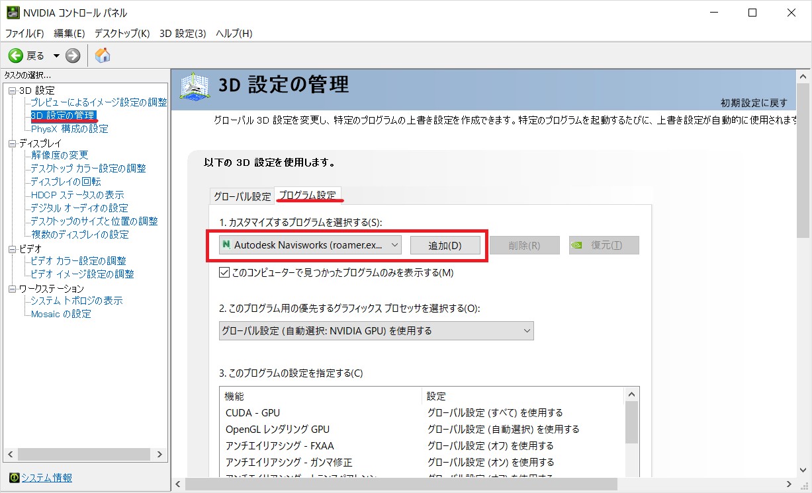The image size is (812, 493).
Task: Select the OpenGL レンダリング GPU row
Action: coord(422,430)
